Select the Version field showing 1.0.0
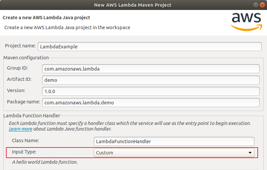This screenshot has width=267, height=170. 151,91
